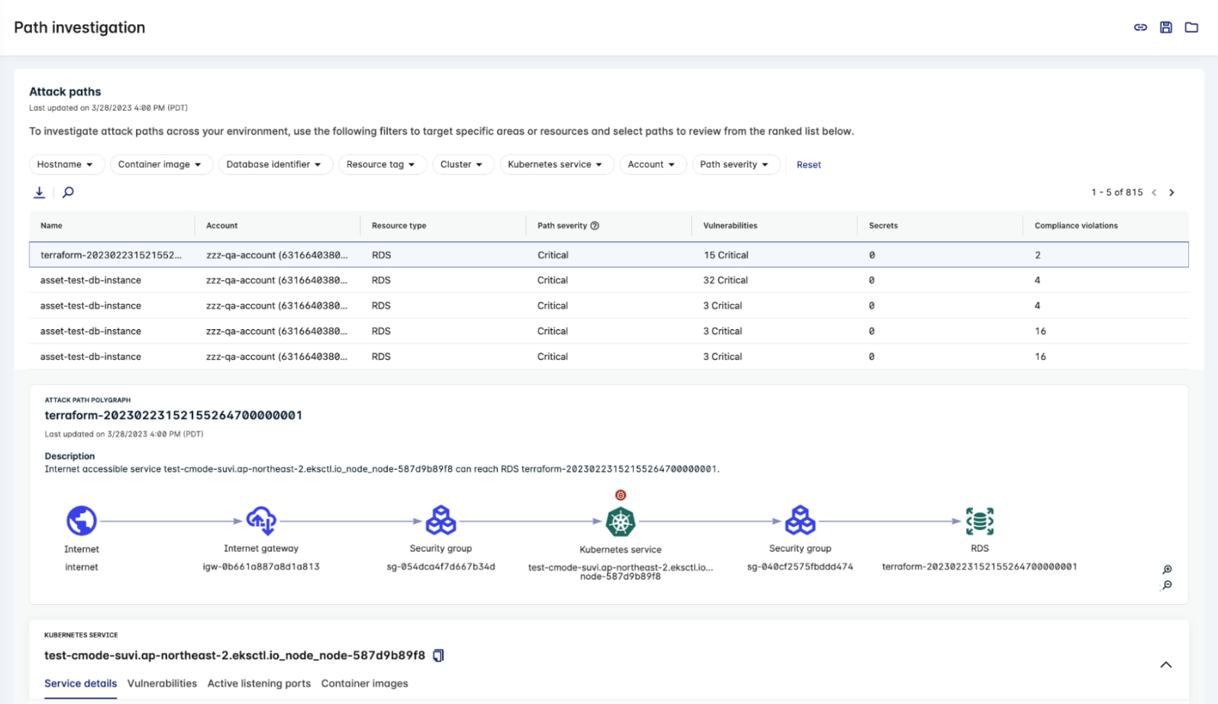Sort by the Account column header
This screenshot has height=704, width=1218.
pyautogui.click(x=221, y=226)
